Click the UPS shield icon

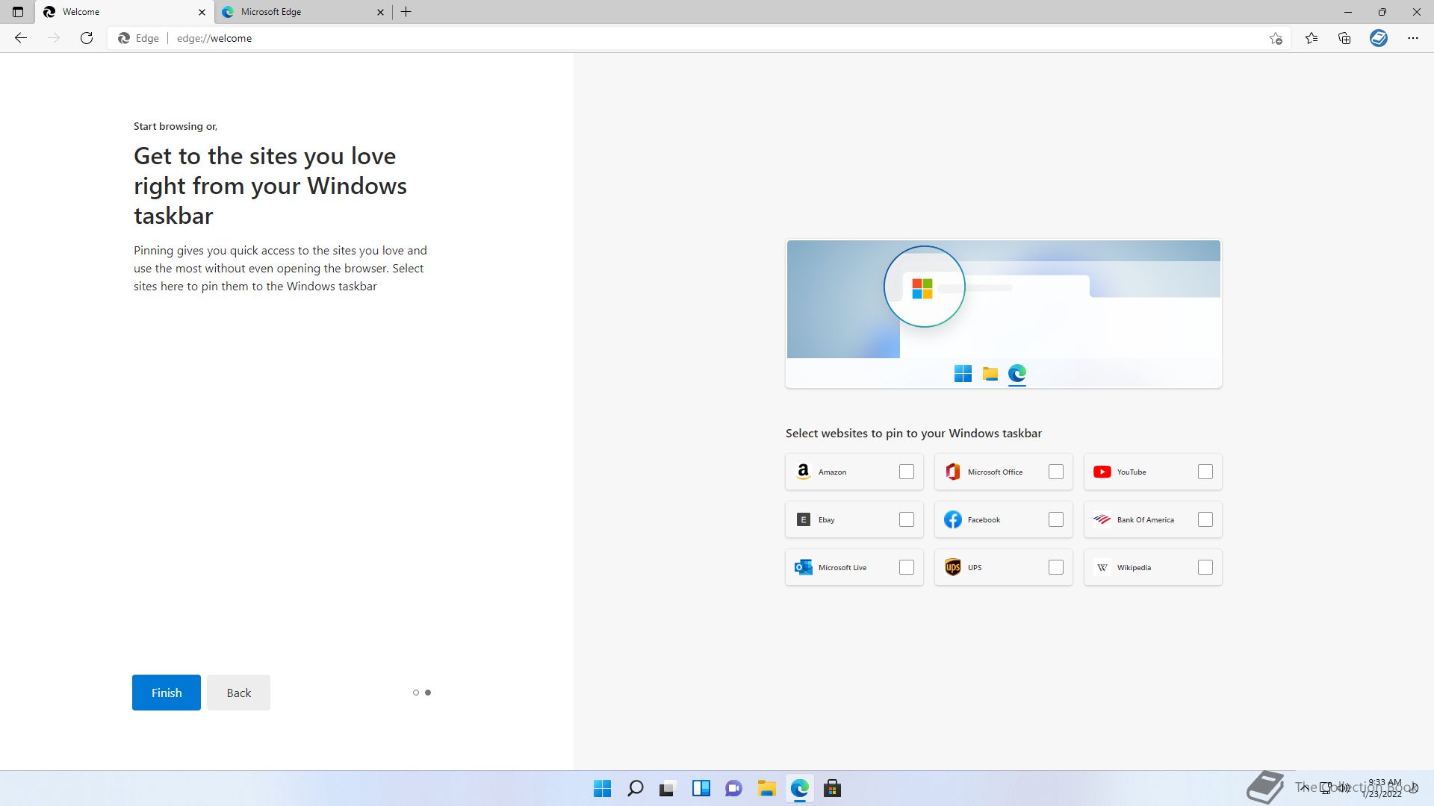[x=953, y=567]
